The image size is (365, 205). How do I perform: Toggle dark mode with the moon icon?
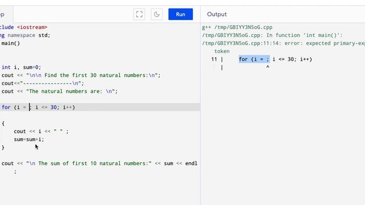point(157,14)
